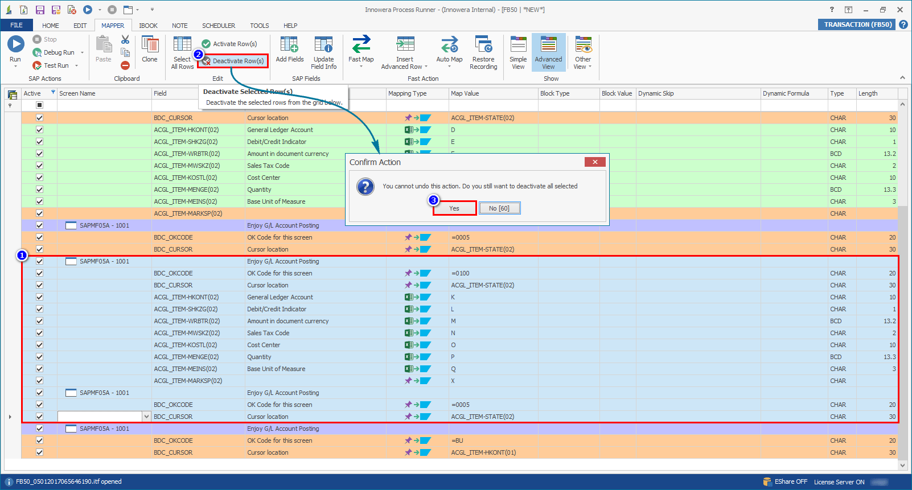Switch to Simple View
The height and width of the screenshot is (490, 912).
pyautogui.click(x=518, y=53)
